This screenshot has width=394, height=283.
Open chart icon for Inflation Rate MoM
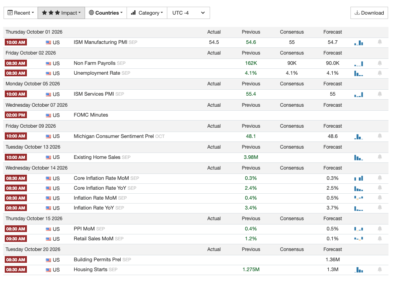pos(358,198)
